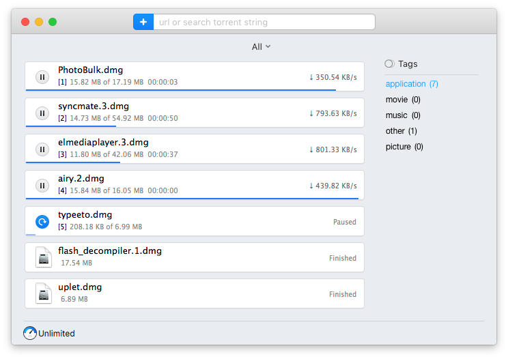This screenshot has height=359, width=508.
Task: Select the uplet.dmg file name
Action: 80,287
